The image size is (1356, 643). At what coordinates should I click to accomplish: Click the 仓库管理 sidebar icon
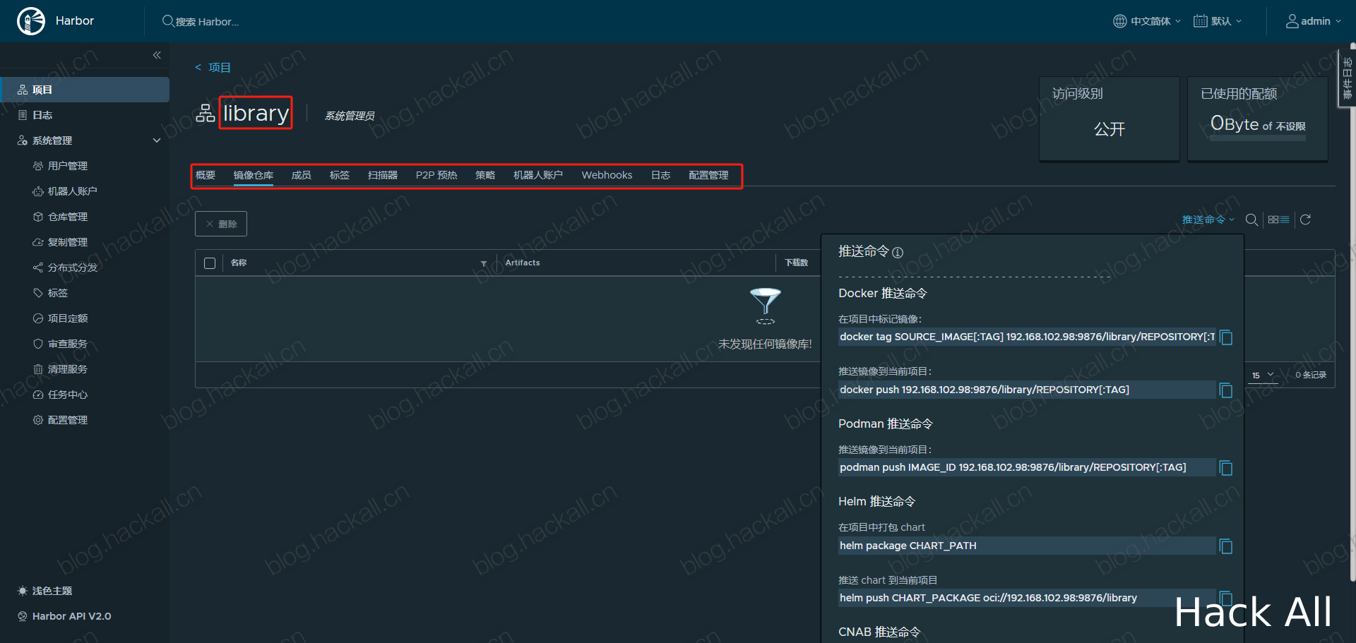[38, 217]
